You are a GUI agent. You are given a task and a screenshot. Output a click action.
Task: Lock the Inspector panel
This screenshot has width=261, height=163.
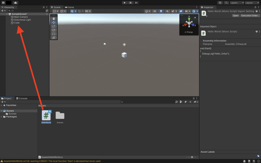click(255, 7)
